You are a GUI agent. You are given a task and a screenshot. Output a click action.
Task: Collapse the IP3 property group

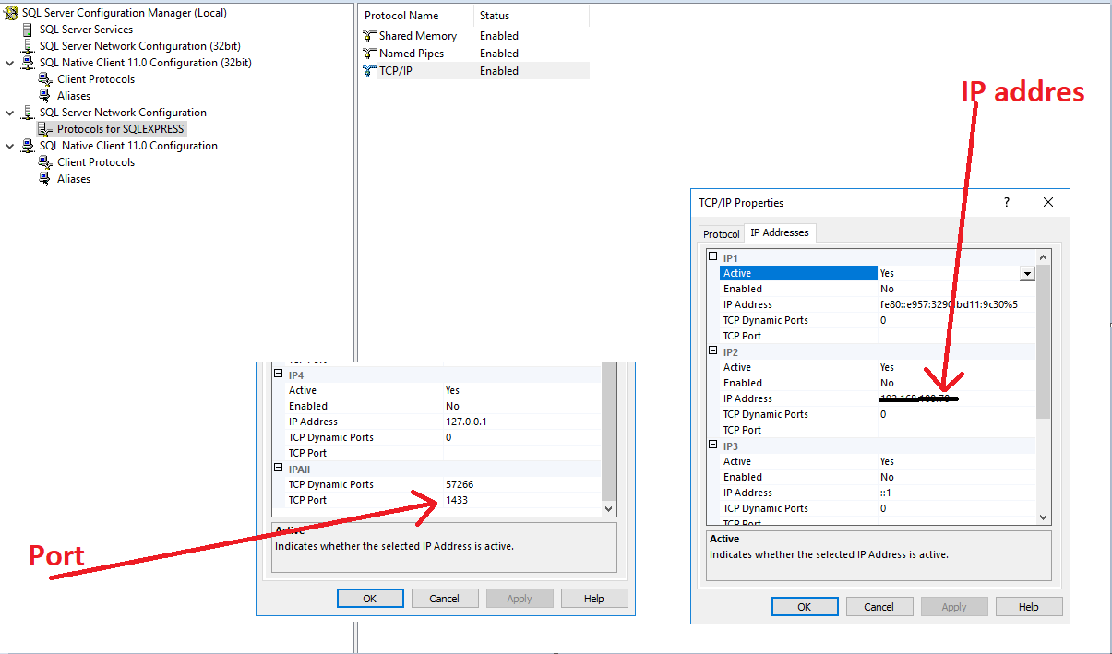click(712, 446)
